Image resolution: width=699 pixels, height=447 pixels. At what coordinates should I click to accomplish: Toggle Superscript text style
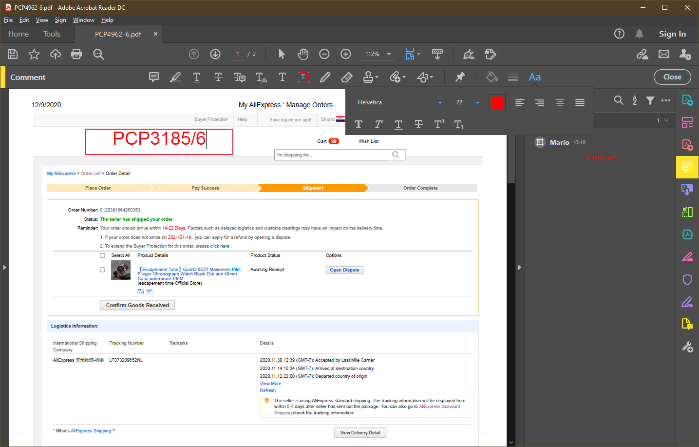439,124
